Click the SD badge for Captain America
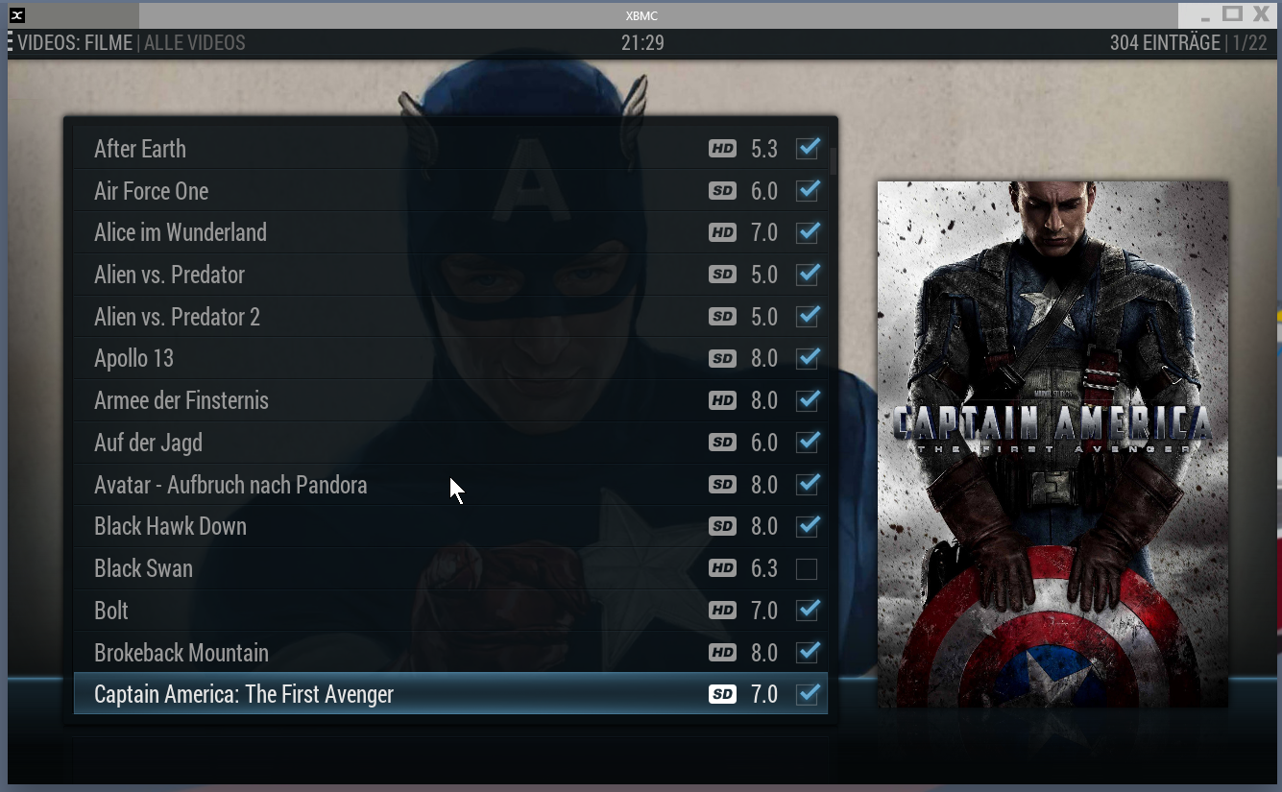1282x792 pixels. pyautogui.click(x=722, y=694)
